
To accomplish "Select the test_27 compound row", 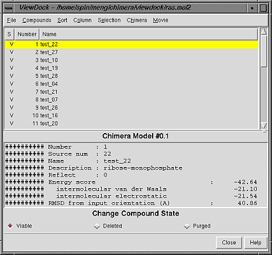I will coord(131,52).
